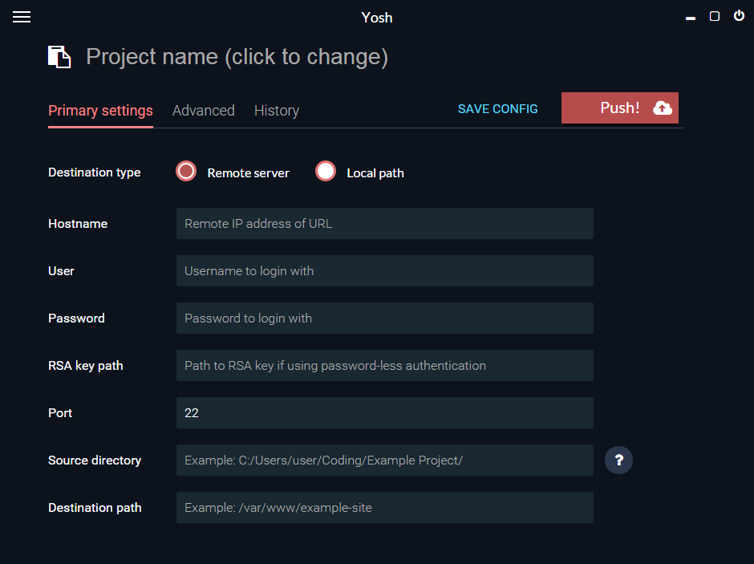Select Remote server destination type
This screenshot has height=564, width=754.
click(x=186, y=171)
